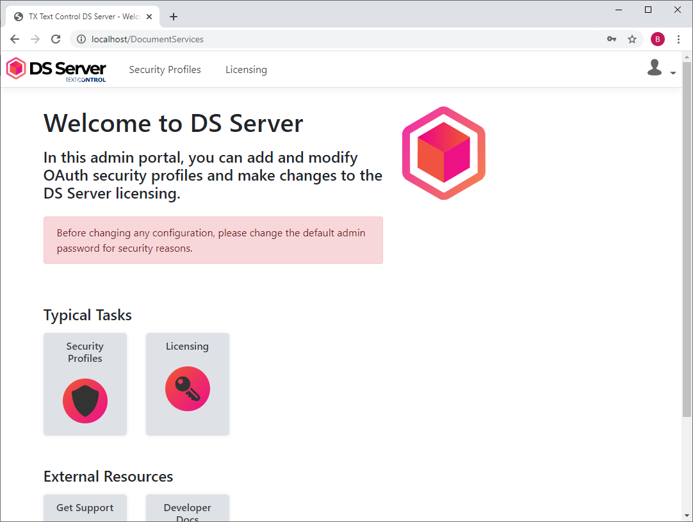Maximize the browser window

coord(648,10)
